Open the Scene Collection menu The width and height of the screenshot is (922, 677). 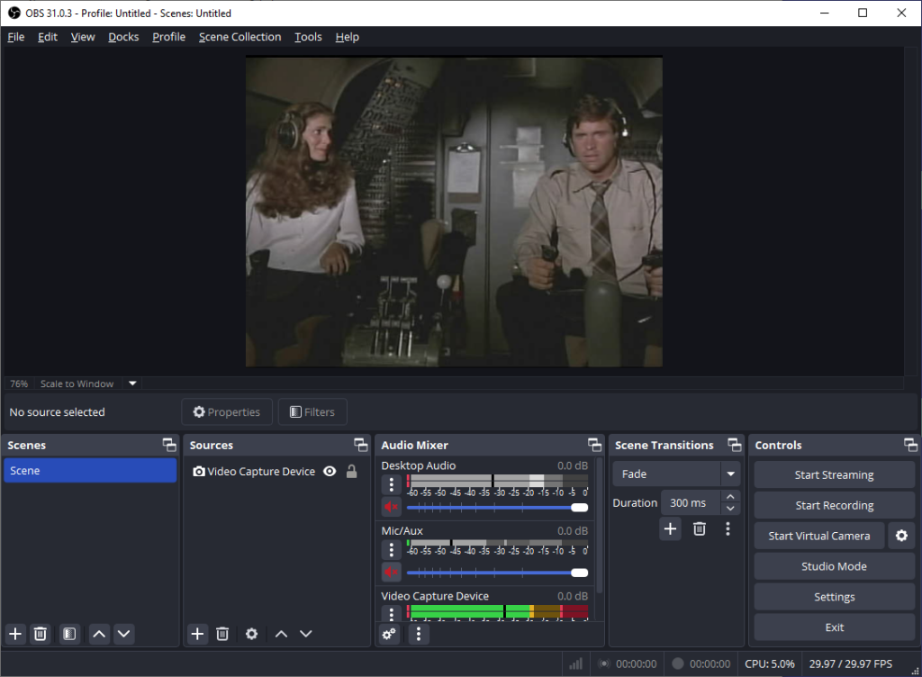coord(240,37)
